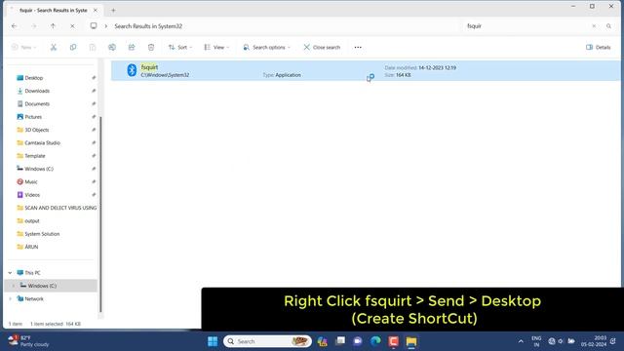Expand Windows (C:) under This PC
624x351 pixels.
click(13, 286)
